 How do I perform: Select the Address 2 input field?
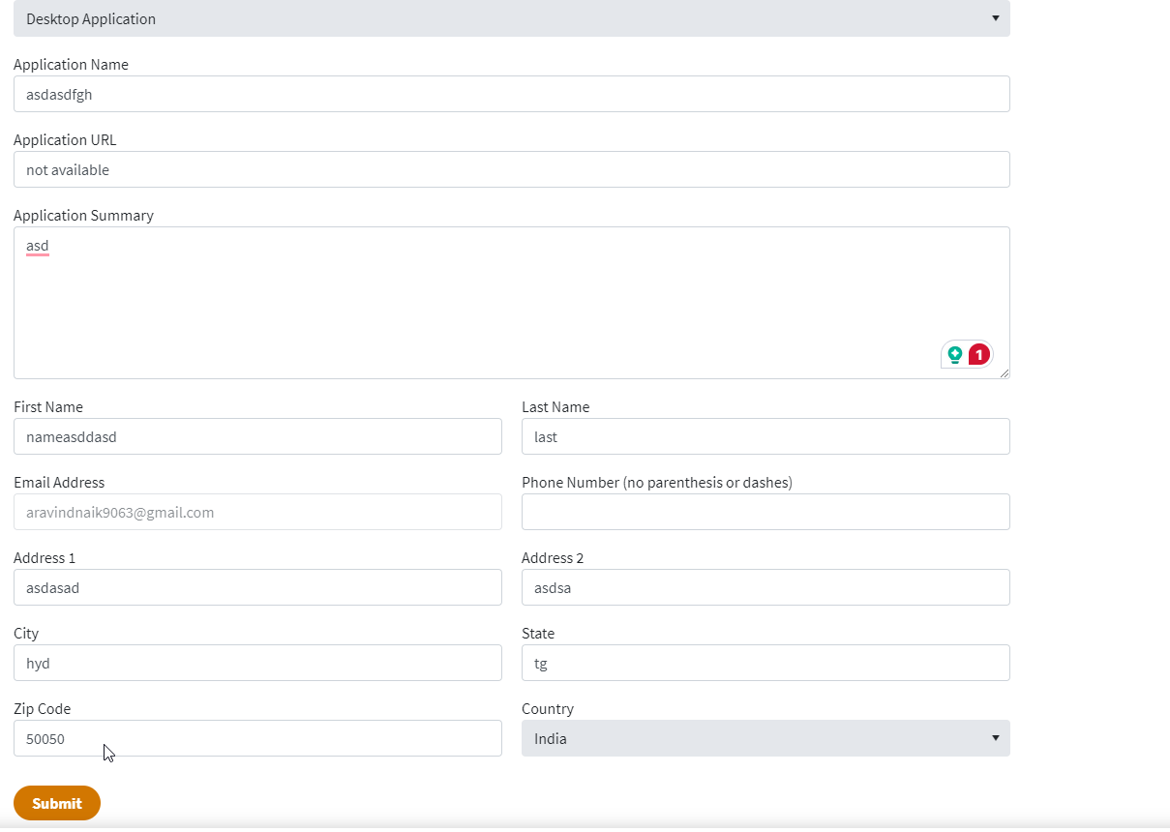[765, 587]
